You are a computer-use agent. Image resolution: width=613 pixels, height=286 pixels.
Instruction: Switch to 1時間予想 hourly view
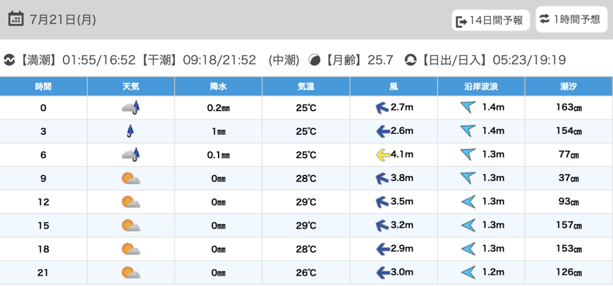click(x=570, y=19)
